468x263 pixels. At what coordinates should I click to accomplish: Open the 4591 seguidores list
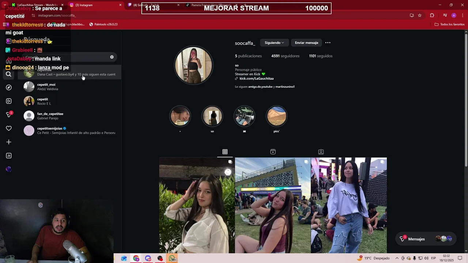285,56
